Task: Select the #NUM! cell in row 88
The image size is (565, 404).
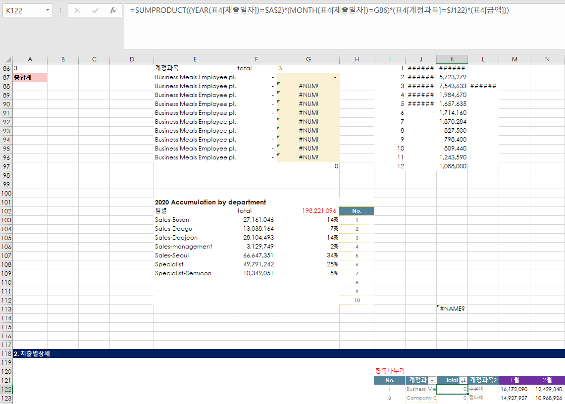Action: tap(308, 86)
